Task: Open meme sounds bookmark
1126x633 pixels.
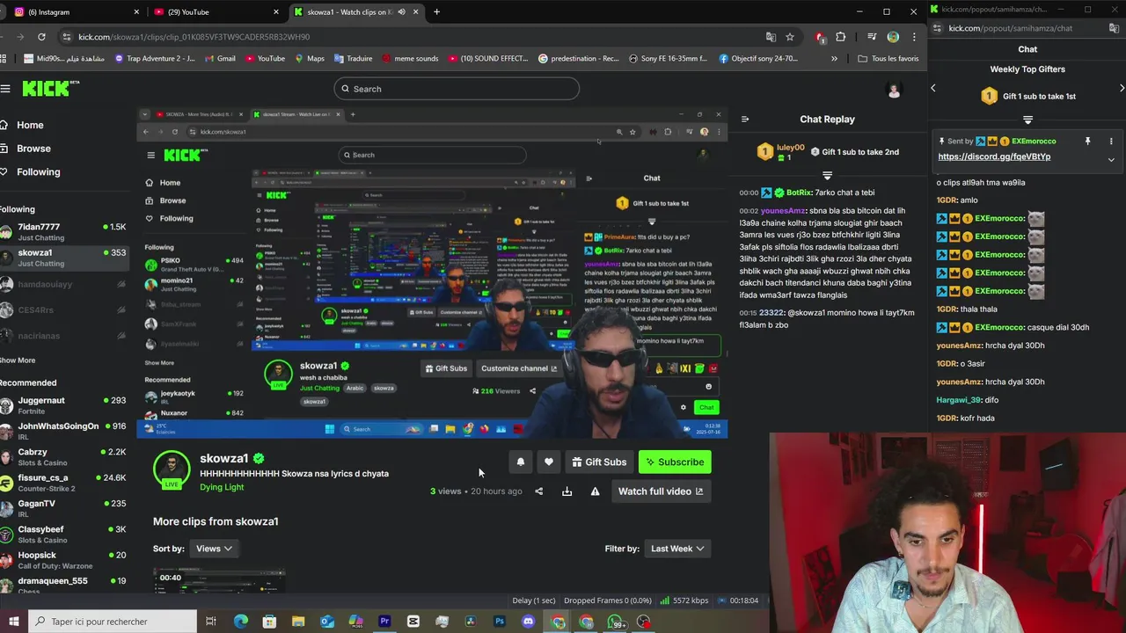Action: [408, 59]
